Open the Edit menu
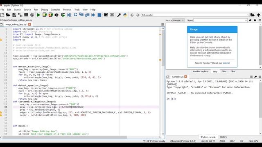Image resolution: width=262 pixels, height=147 pixels. [9, 10]
